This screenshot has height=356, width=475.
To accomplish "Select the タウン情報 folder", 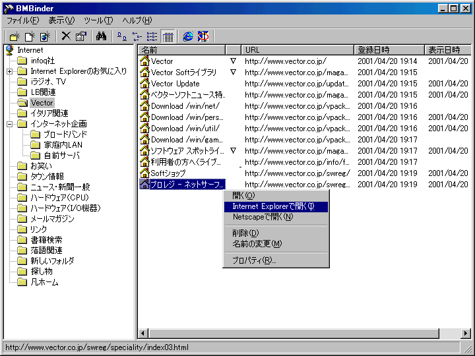I will pyautogui.click(x=47, y=177).
